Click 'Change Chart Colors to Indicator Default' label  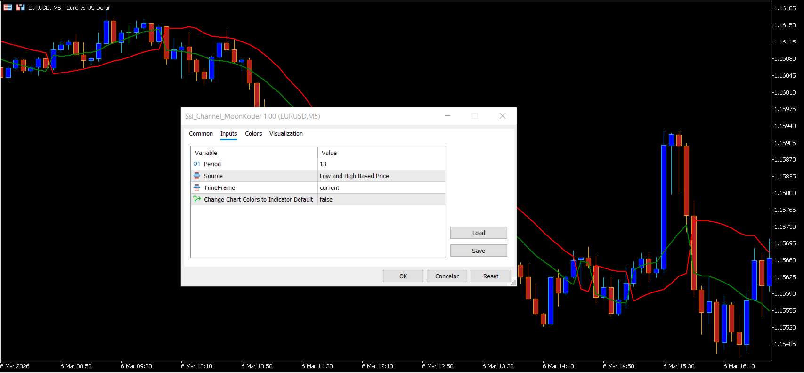[x=258, y=200]
